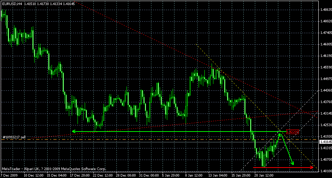332x178 pixels.
Task: Select the green downward arrow object
Action: click(287, 149)
